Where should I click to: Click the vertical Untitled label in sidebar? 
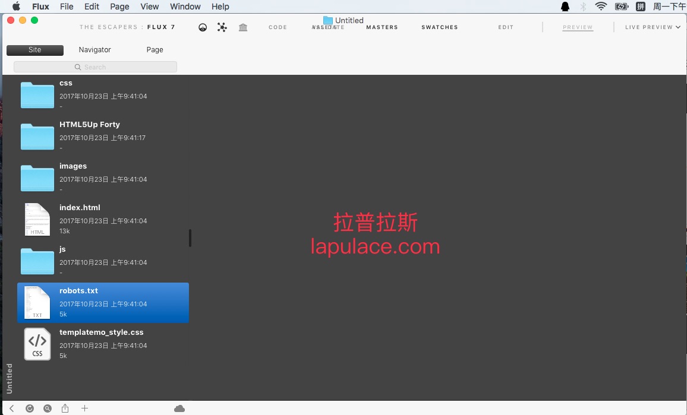click(x=9, y=378)
